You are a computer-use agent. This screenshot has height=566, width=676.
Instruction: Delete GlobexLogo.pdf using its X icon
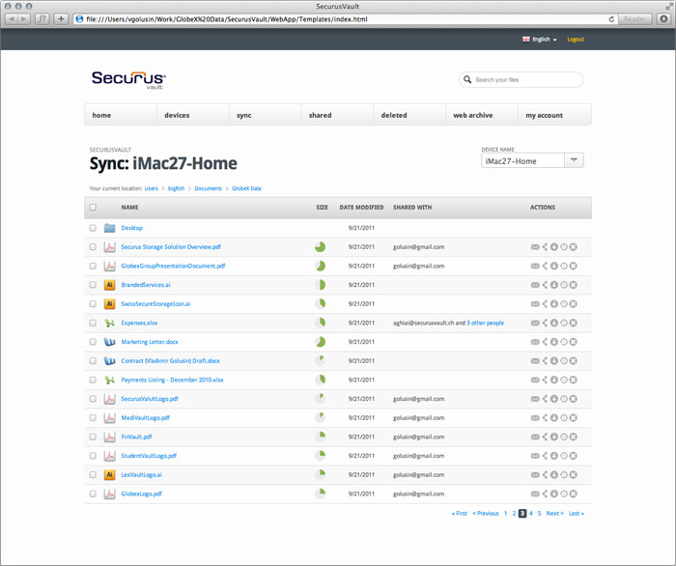tap(573, 494)
